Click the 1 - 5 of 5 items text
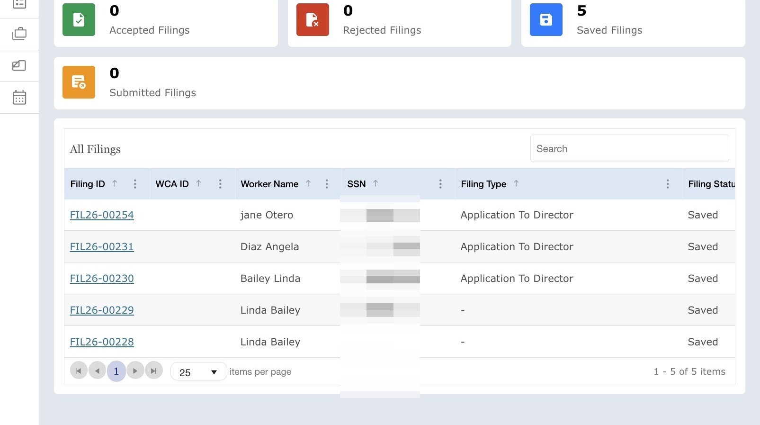Viewport: 760px width, 425px height. (689, 372)
